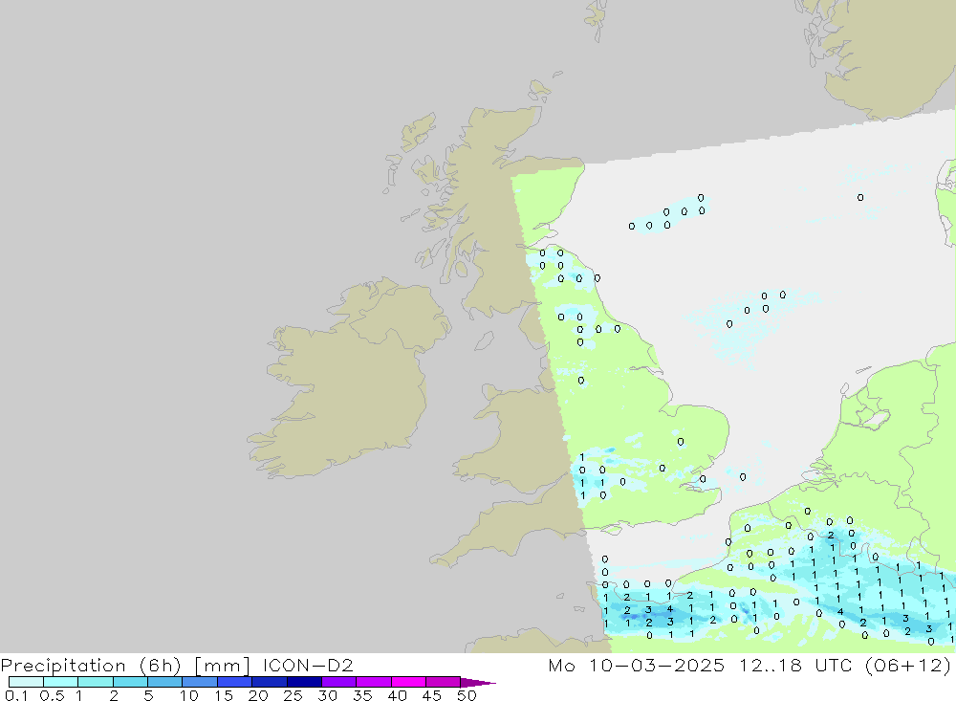Click the "[mm]" unit label

tap(222, 666)
